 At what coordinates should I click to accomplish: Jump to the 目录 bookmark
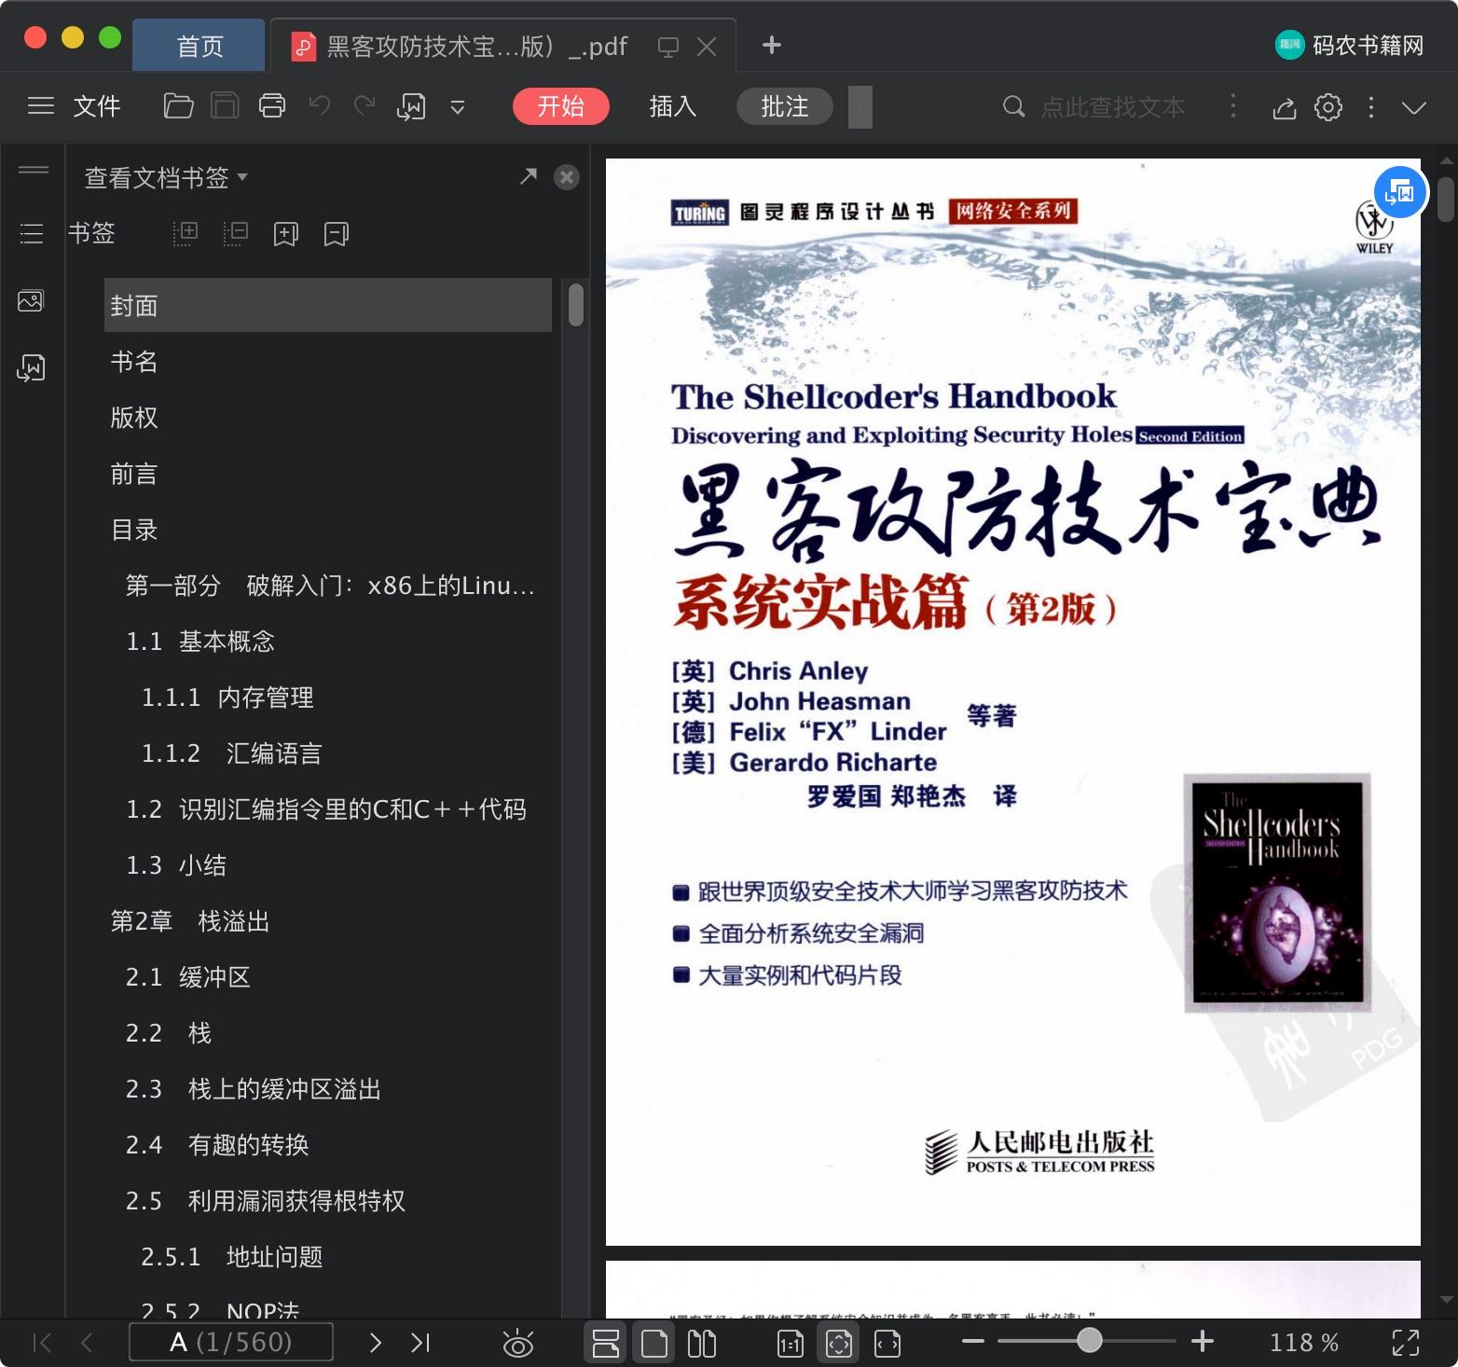[134, 530]
